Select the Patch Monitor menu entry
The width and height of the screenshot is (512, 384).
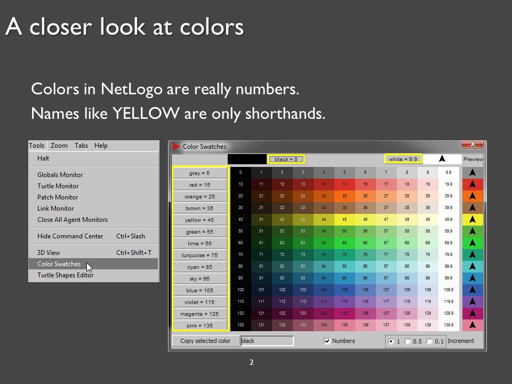click(x=93, y=197)
